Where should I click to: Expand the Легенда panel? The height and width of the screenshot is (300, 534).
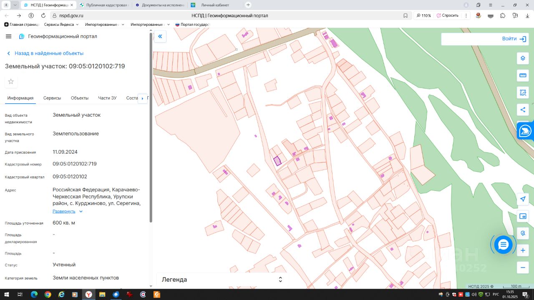coord(280,280)
